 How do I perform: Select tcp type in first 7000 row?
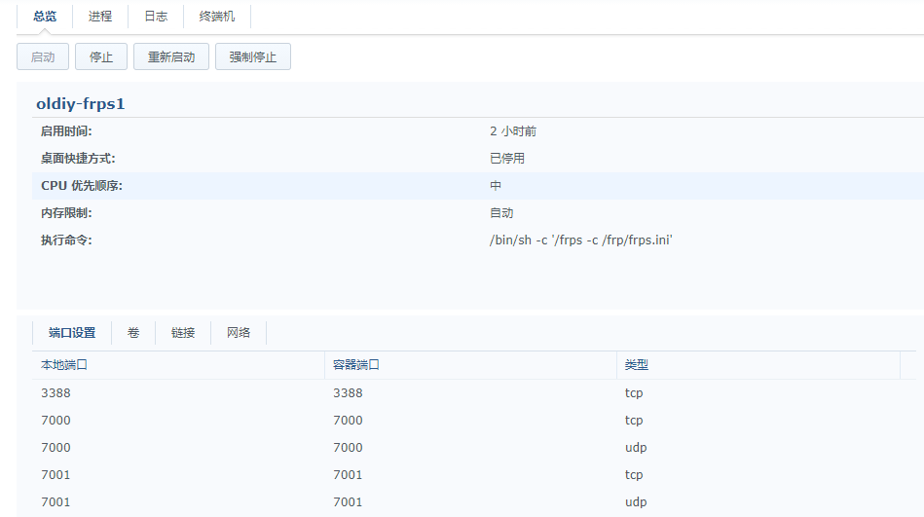(634, 421)
